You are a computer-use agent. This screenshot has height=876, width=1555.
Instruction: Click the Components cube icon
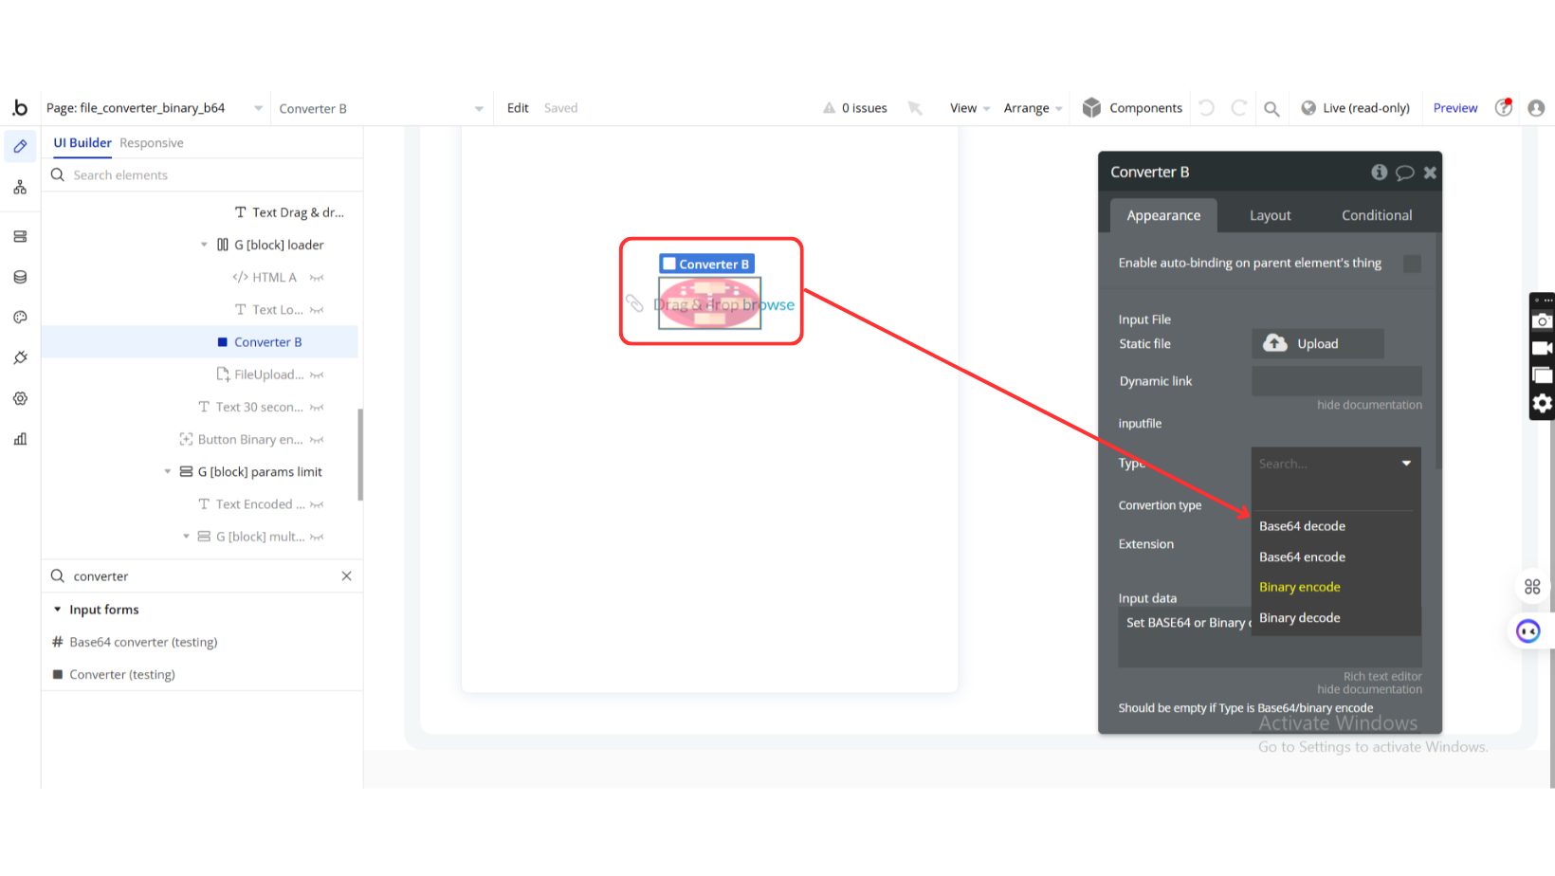pyautogui.click(x=1091, y=108)
